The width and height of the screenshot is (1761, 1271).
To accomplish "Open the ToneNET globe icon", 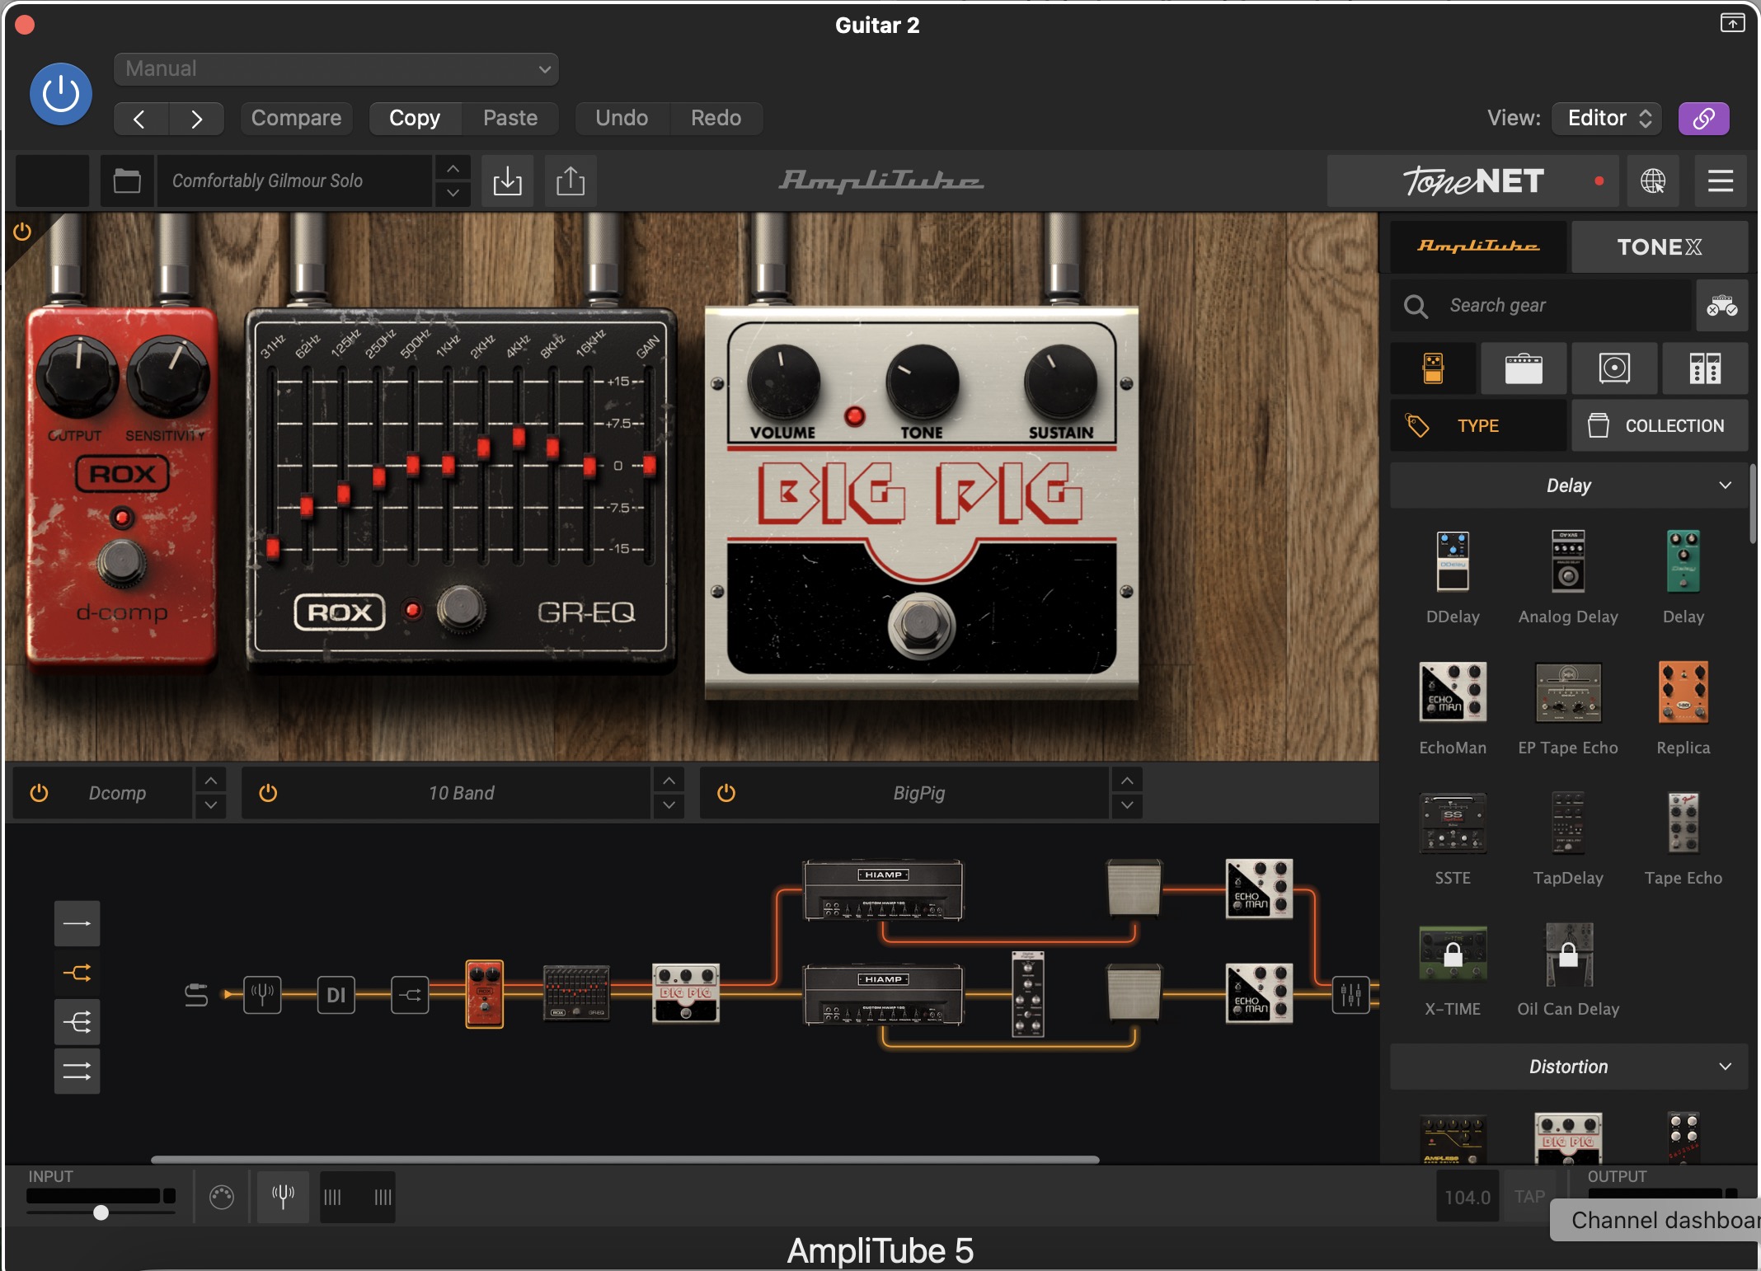I will point(1652,181).
